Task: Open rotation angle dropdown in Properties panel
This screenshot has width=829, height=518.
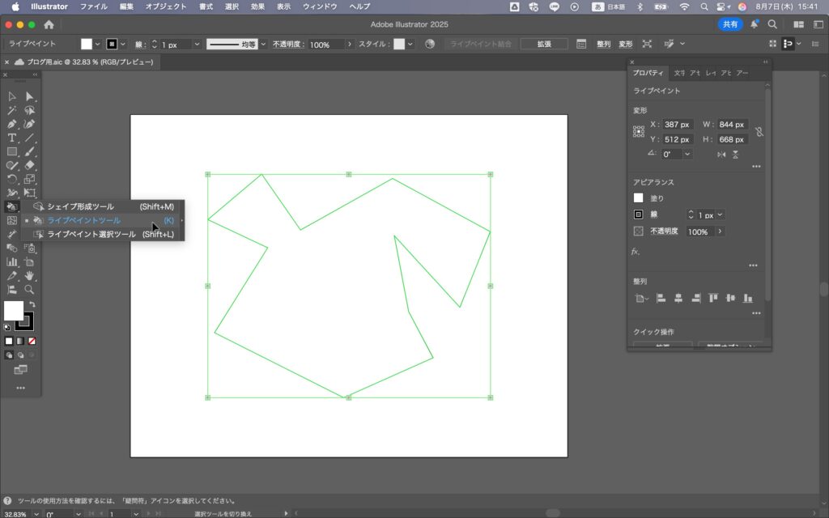Action: (687, 155)
